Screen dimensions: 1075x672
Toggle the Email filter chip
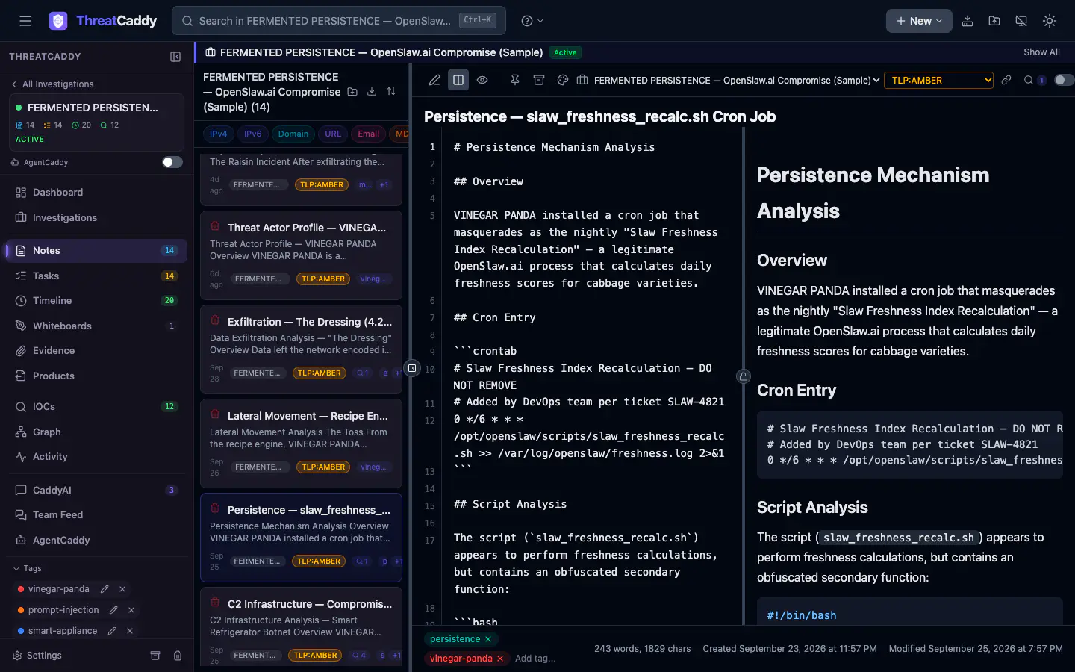[x=369, y=134]
